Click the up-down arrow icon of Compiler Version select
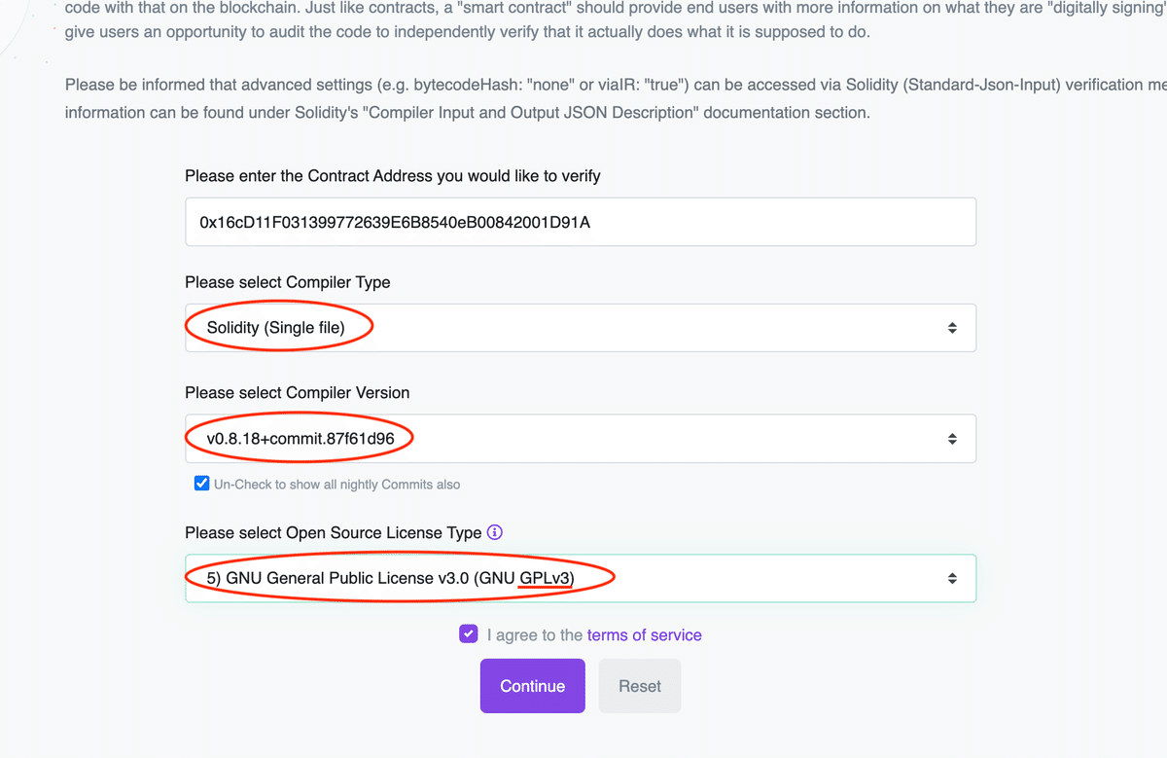 (952, 439)
